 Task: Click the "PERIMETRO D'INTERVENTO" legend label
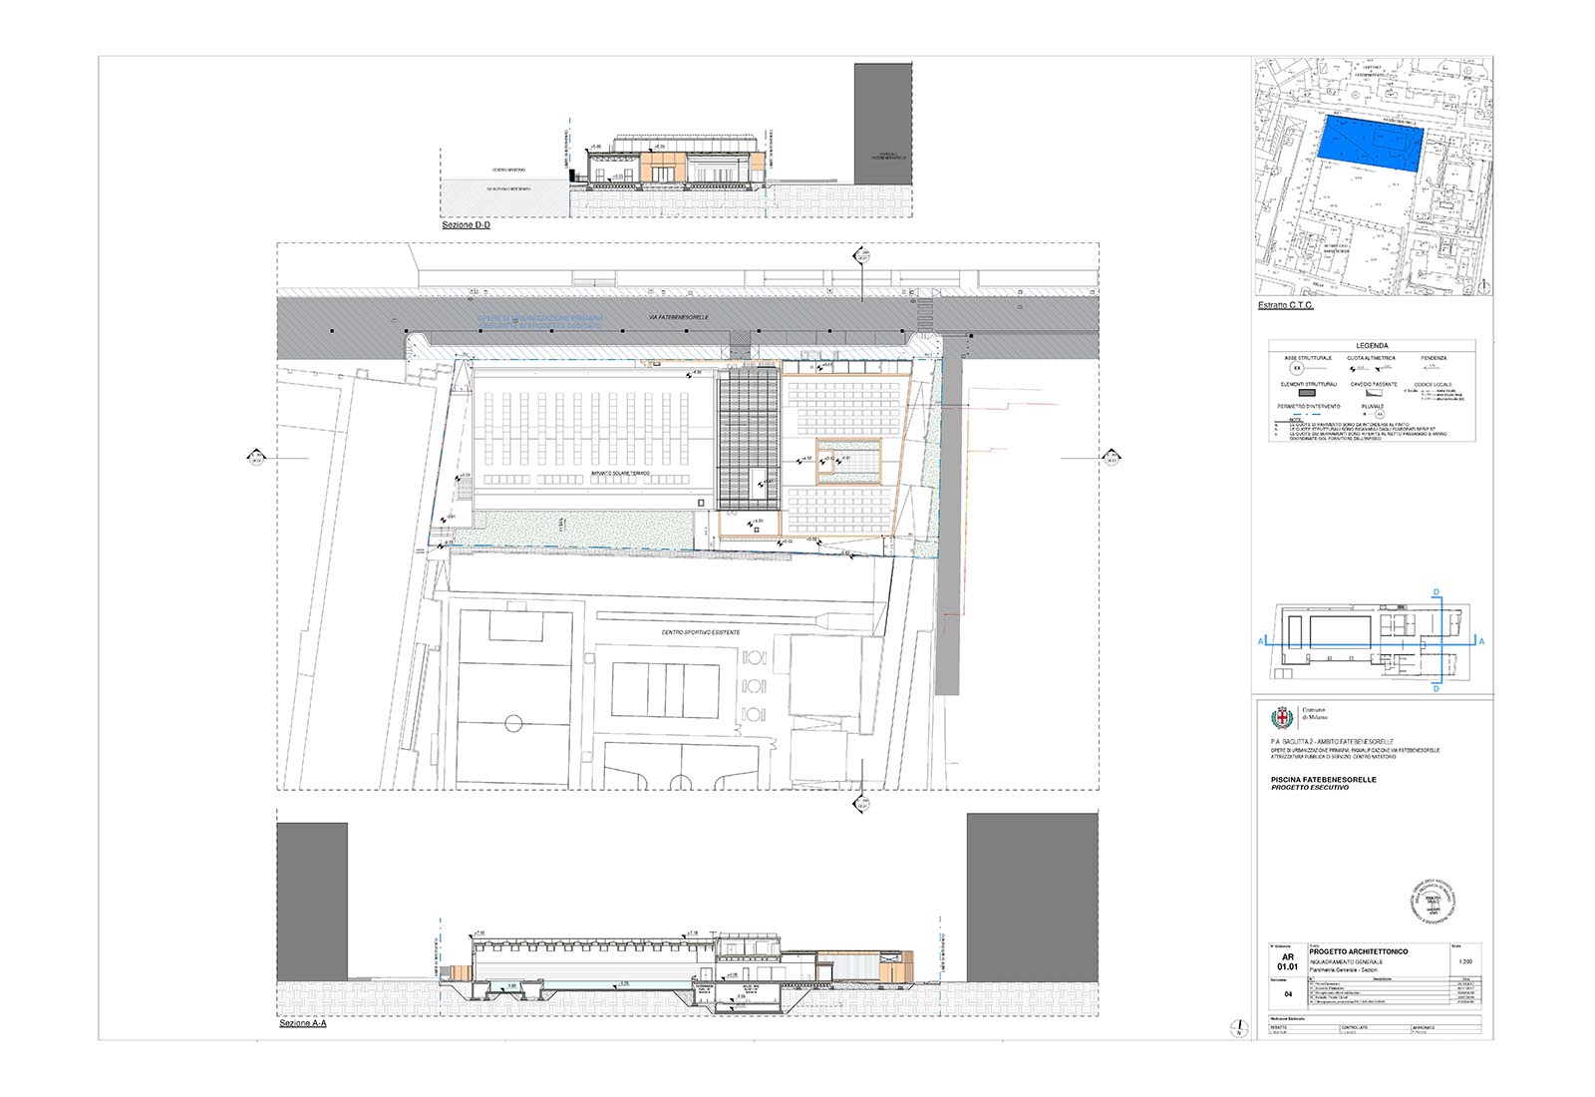pos(1309,406)
